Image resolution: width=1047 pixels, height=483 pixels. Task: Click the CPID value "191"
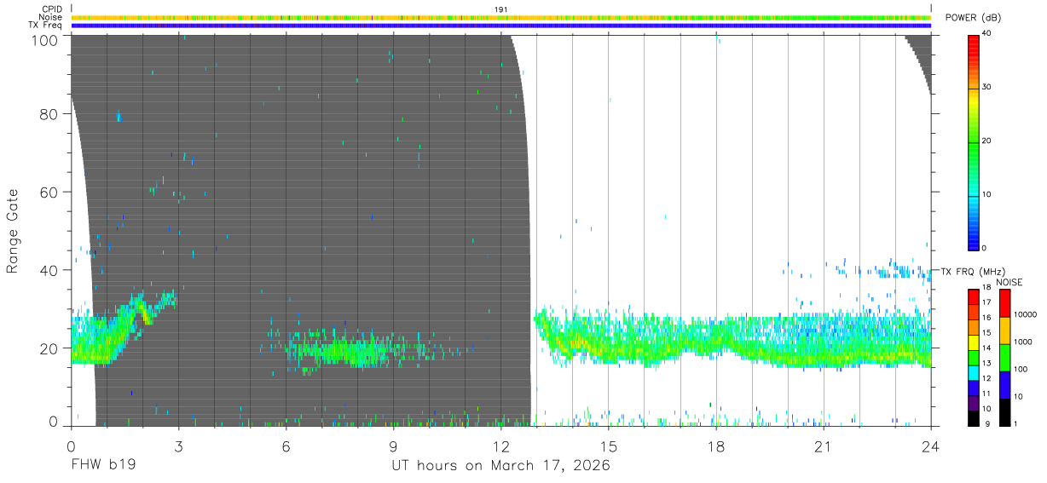click(x=500, y=9)
